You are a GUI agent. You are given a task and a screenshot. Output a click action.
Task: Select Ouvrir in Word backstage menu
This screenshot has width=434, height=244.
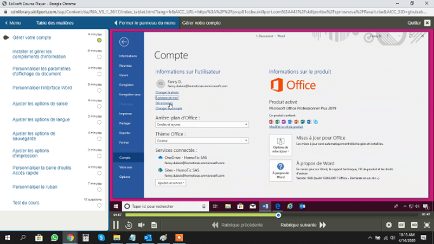[x=124, y=75]
